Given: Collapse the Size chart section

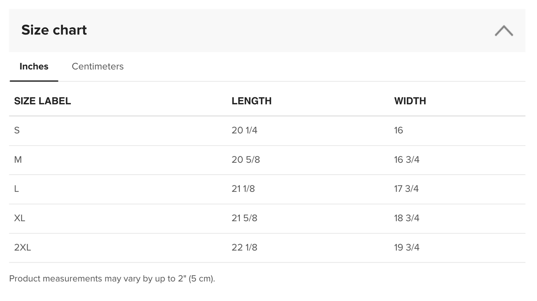Looking at the screenshot, I should coord(504,31).
